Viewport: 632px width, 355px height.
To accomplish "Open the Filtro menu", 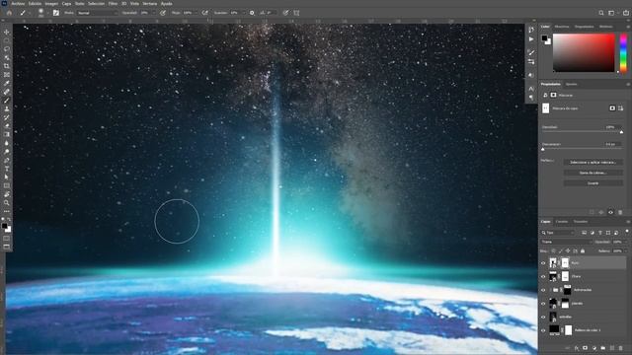I will coord(113,4).
